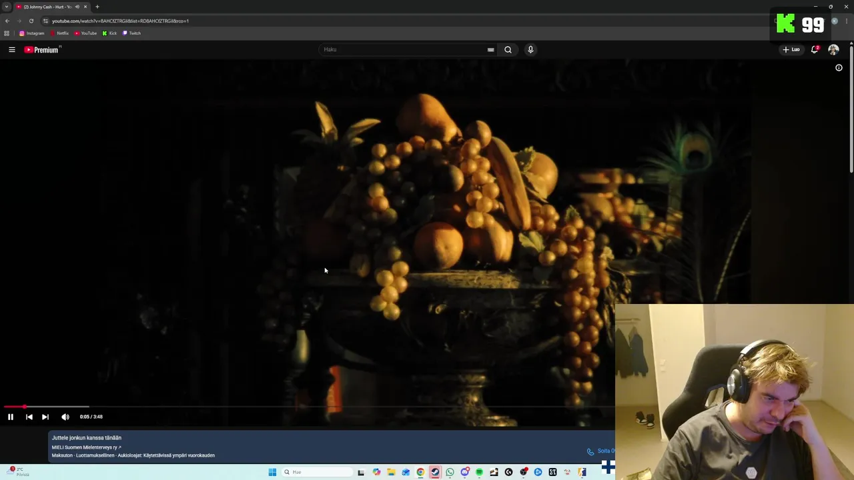This screenshot has width=854, height=480.
Task: Open Discord from the taskbar
Action: [x=465, y=472]
